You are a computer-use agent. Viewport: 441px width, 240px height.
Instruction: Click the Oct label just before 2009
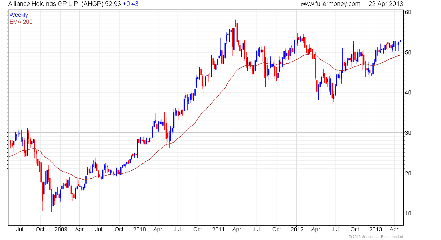click(x=40, y=229)
